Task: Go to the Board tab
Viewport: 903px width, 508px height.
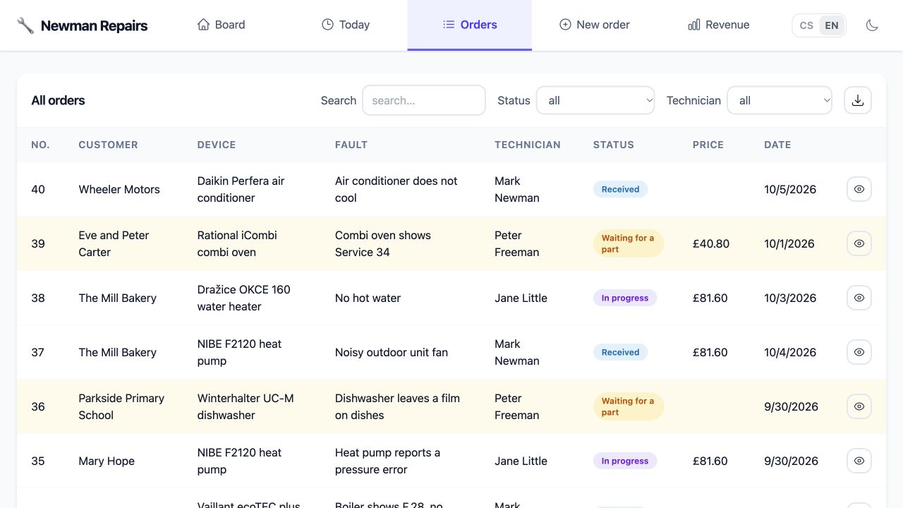Action: [221, 25]
